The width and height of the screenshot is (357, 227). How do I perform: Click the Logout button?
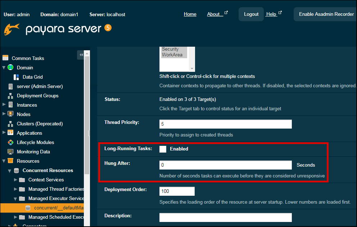tap(251, 14)
